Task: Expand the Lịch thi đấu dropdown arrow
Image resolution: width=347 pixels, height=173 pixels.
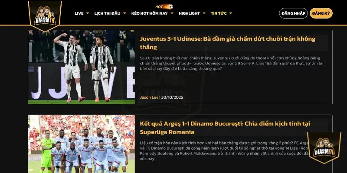Action: [x=124, y=13]
